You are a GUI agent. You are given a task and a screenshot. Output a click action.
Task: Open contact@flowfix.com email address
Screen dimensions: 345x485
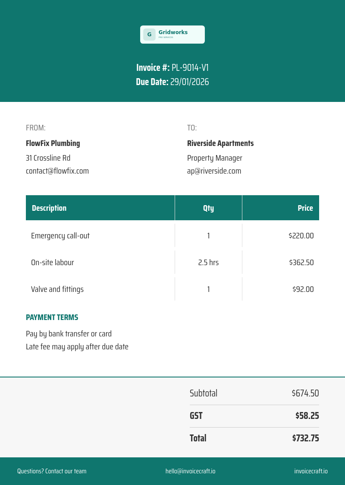point(57,171)
